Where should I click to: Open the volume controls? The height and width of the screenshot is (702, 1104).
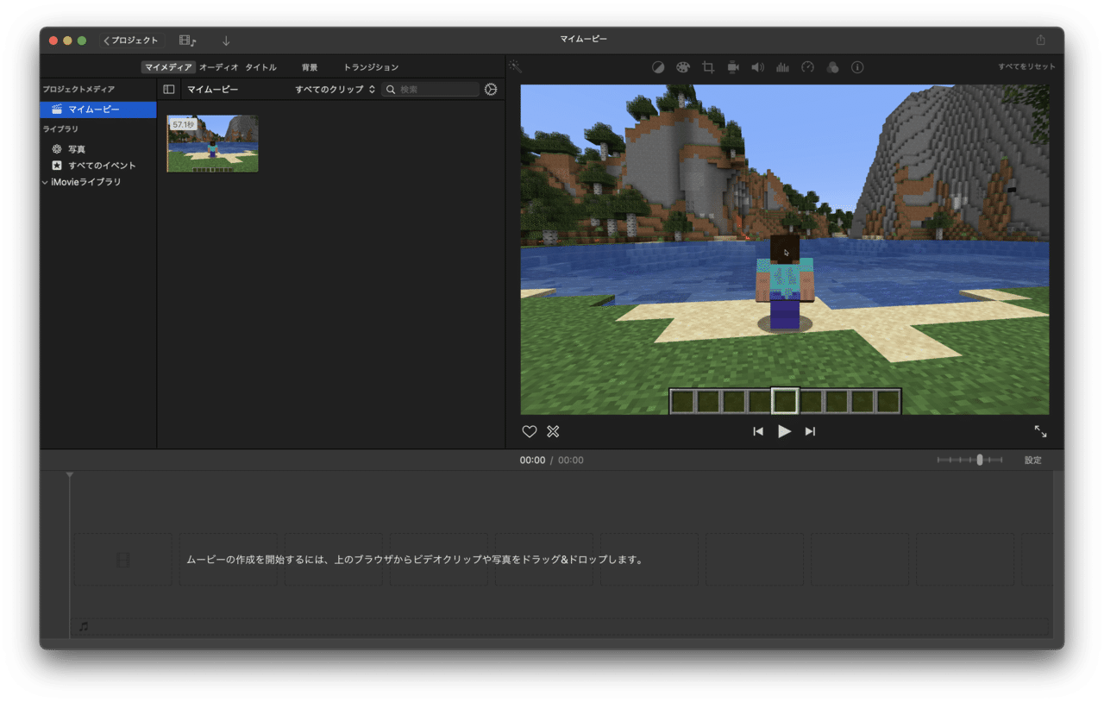pos(757,67)
